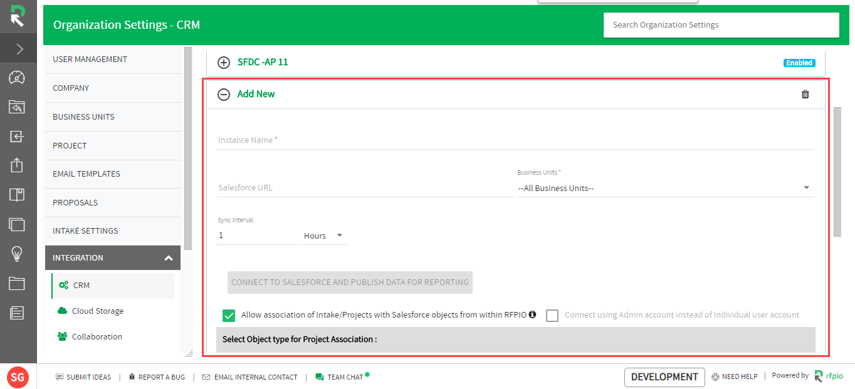Open Email Templates settings
This screenshot has width=855, height=389.
[113, 174]
